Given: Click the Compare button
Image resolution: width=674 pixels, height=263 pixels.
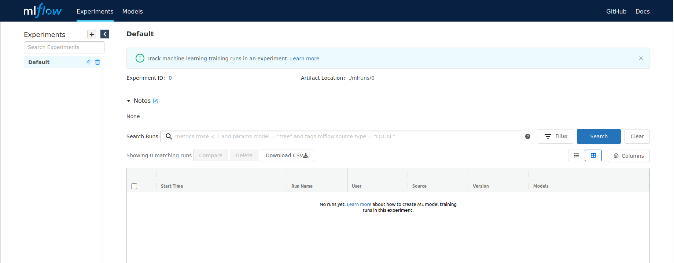Looking at the screenshot, I should [211, 155].
